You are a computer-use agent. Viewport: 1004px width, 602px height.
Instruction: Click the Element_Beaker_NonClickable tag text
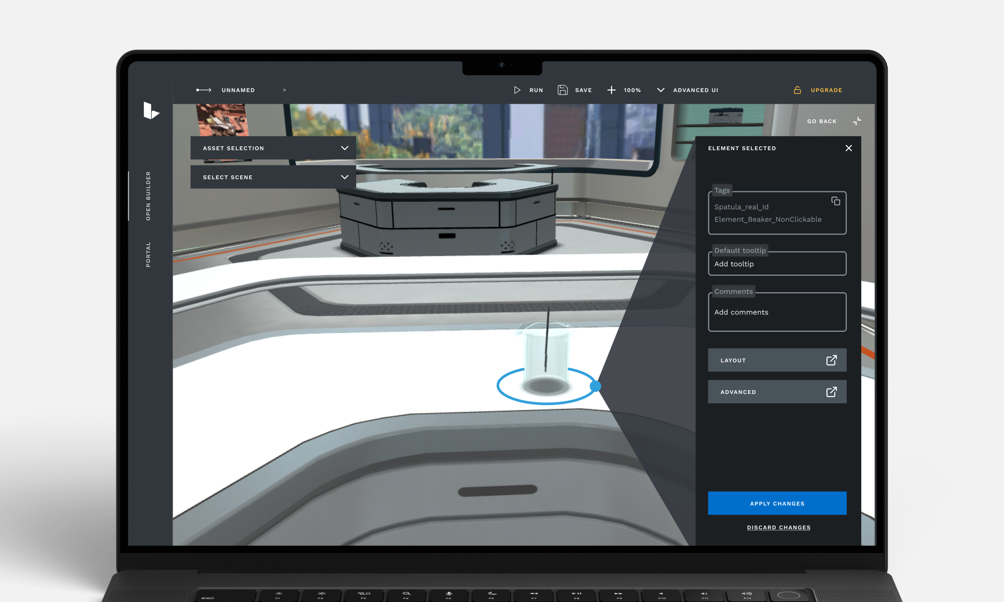click(x=768, y=220)
